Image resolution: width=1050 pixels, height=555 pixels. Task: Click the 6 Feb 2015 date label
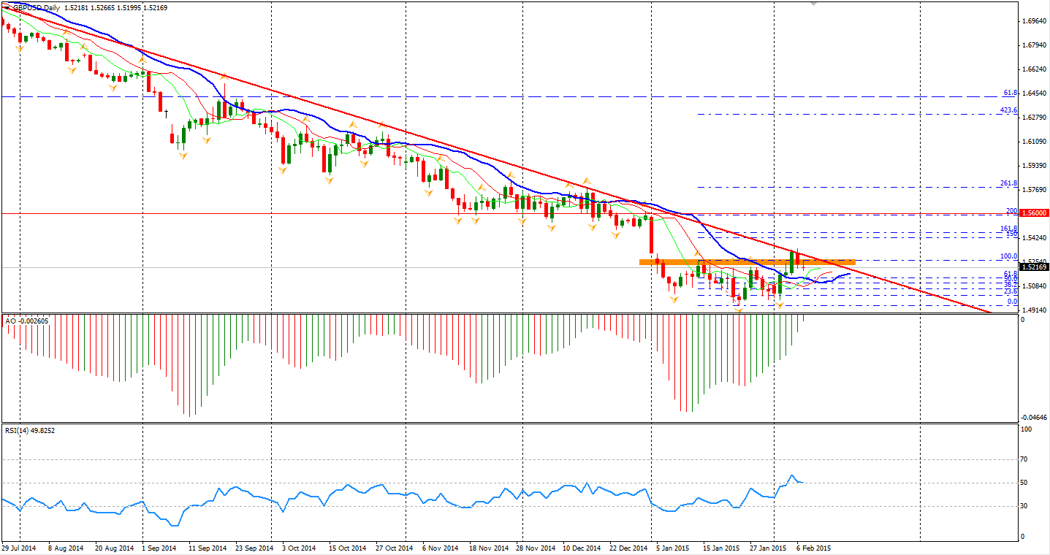813,547
